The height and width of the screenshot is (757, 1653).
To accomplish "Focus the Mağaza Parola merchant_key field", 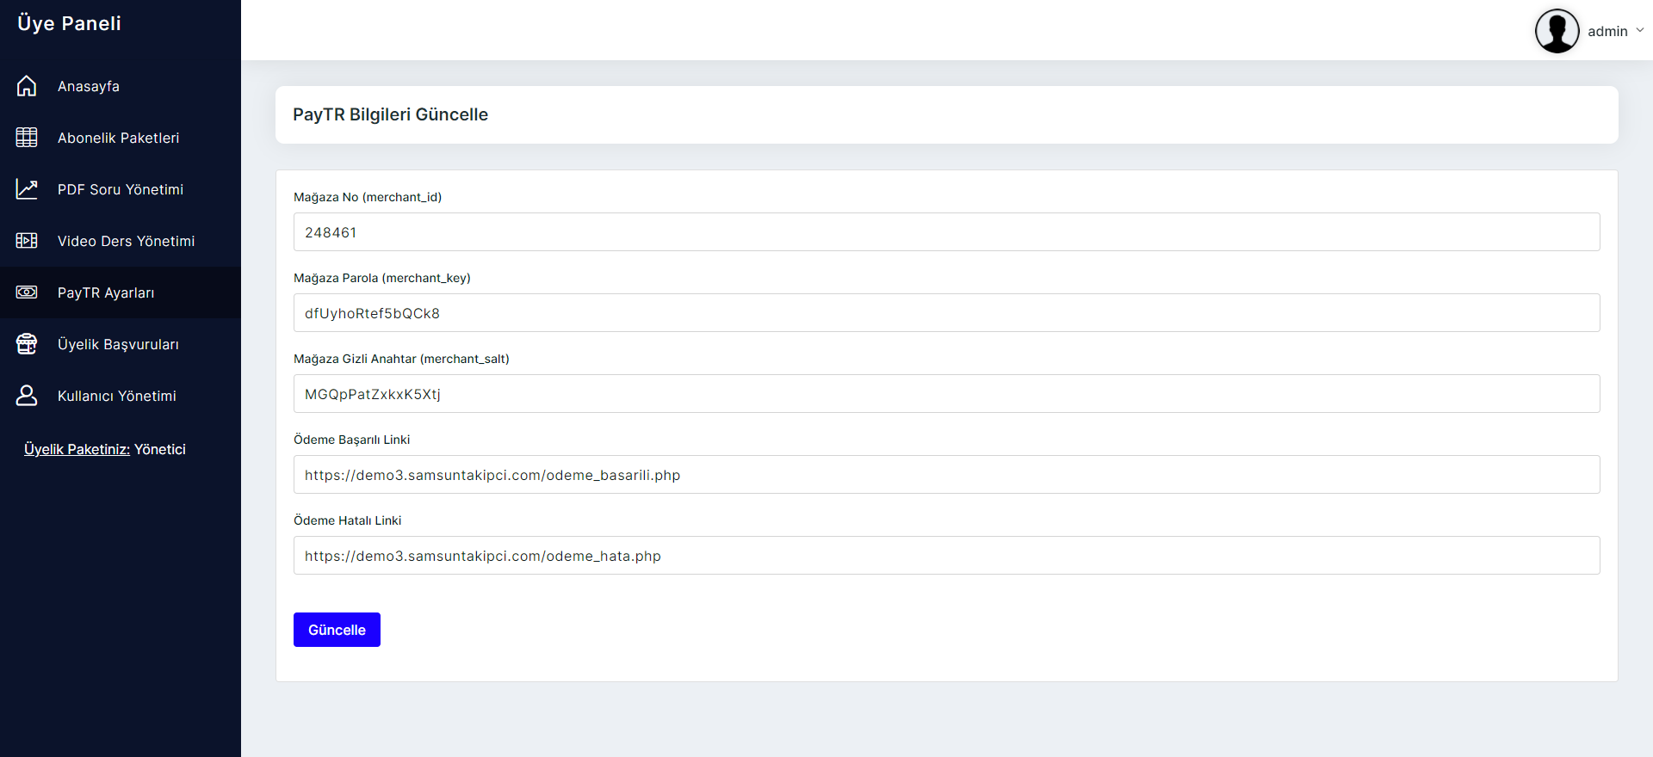I will [x=946, y=313].
